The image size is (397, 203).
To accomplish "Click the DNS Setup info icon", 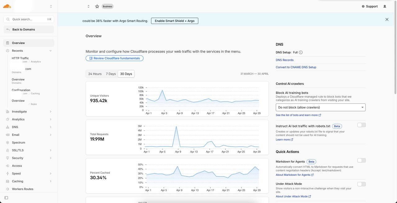I will pyautogui.click(x=301, y=52).
